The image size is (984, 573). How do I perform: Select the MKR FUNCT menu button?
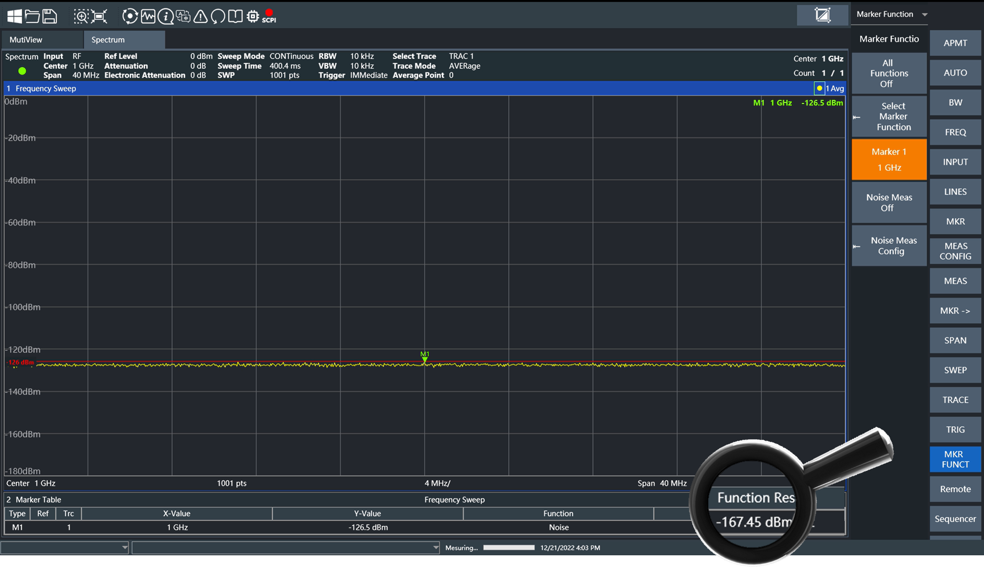955,459
